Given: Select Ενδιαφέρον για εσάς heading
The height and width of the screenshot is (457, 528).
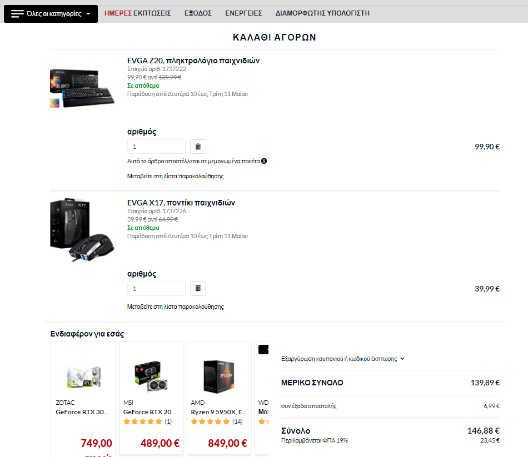Looking at the screenshot, I should tap(87, 334).
